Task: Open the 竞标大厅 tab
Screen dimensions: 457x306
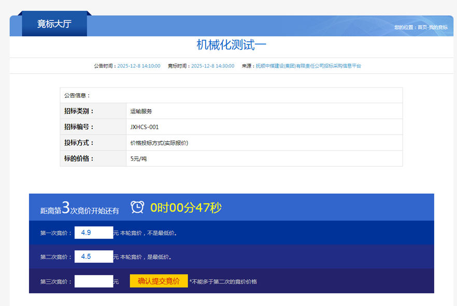Action: click(54, 24)
